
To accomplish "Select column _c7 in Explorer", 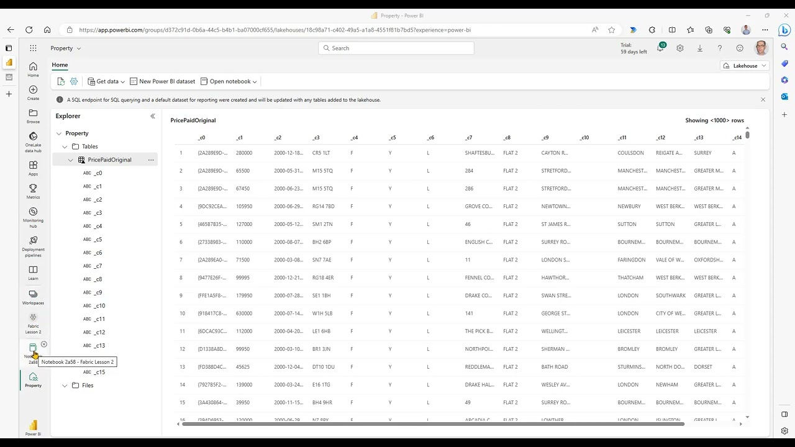I will coord(98,266).
